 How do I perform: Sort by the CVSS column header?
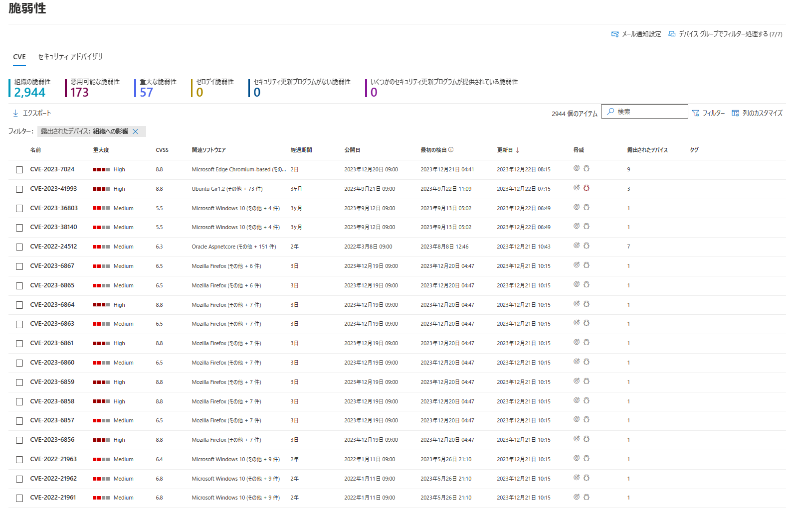point(162,150)
